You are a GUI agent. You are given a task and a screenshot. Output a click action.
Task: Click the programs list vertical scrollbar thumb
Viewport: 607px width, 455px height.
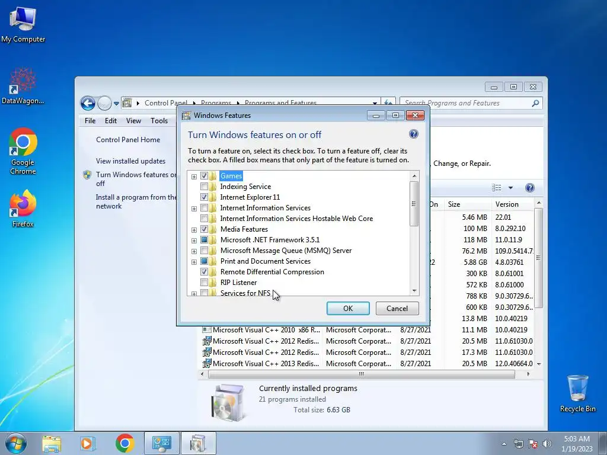pyautogui.click(x=538, y=258)
